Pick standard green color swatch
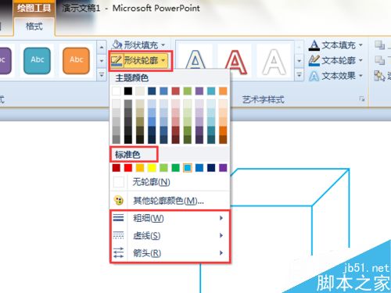391x293 pixels. [175, 168]
